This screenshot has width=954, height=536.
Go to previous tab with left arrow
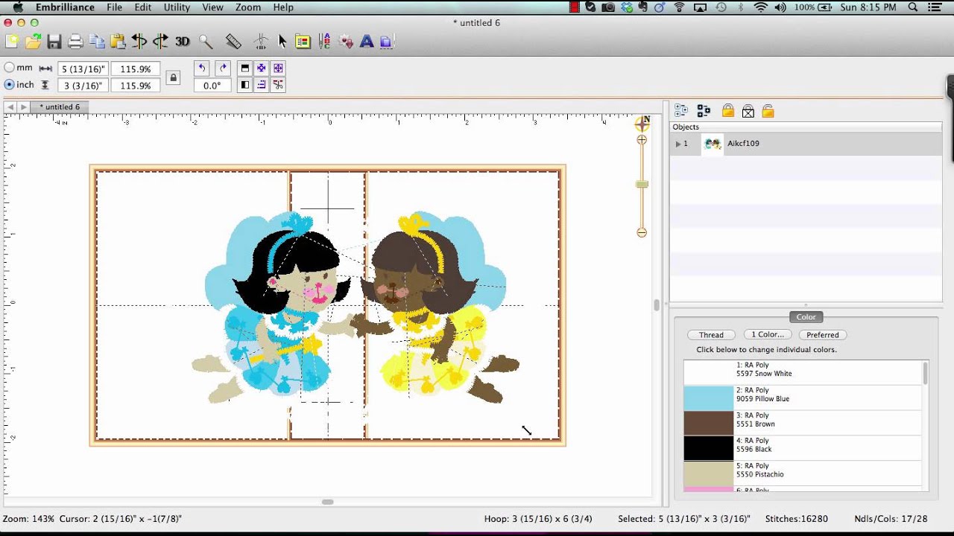pos(10,107)
